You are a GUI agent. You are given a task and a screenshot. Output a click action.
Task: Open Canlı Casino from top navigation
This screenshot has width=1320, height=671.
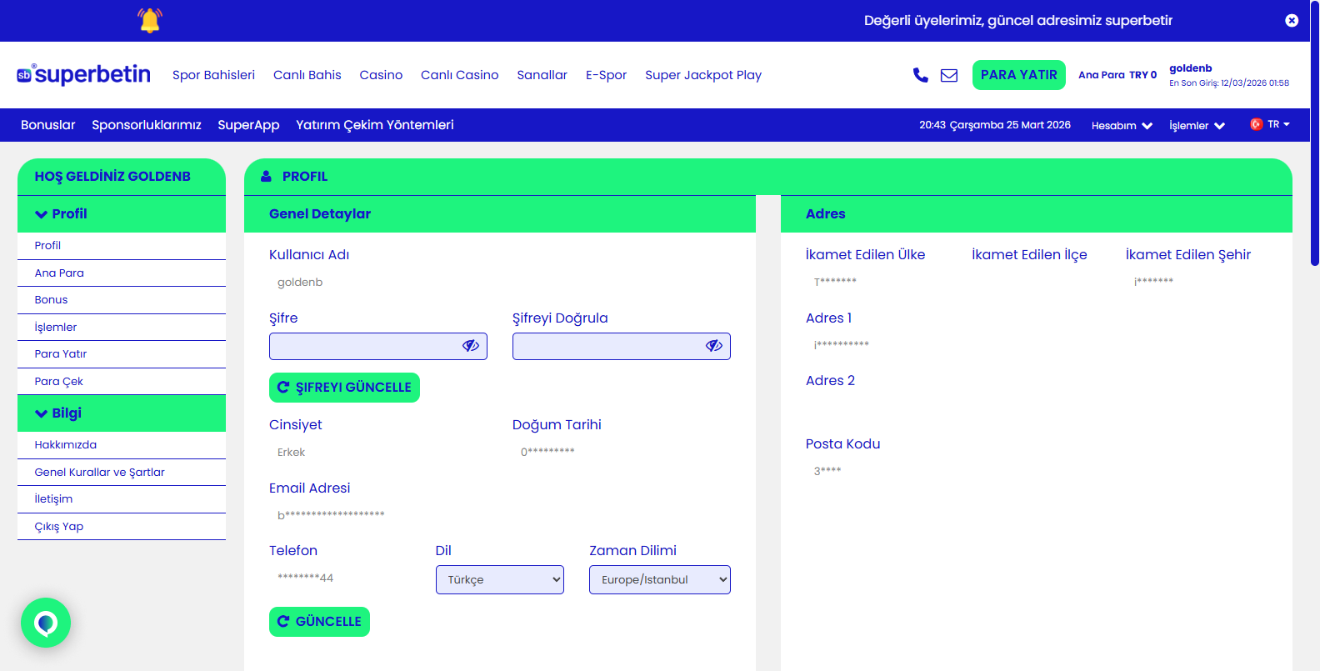click(459, 75)
